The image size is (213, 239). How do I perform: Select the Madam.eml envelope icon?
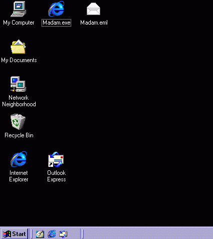click(93, 9)
